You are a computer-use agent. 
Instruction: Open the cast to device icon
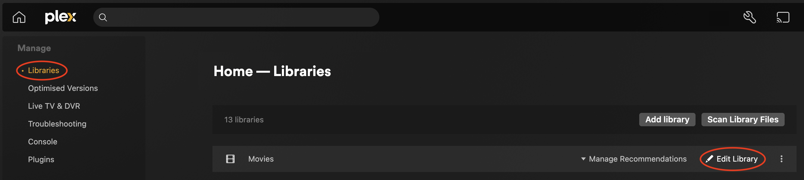click(x=783, y=17)
